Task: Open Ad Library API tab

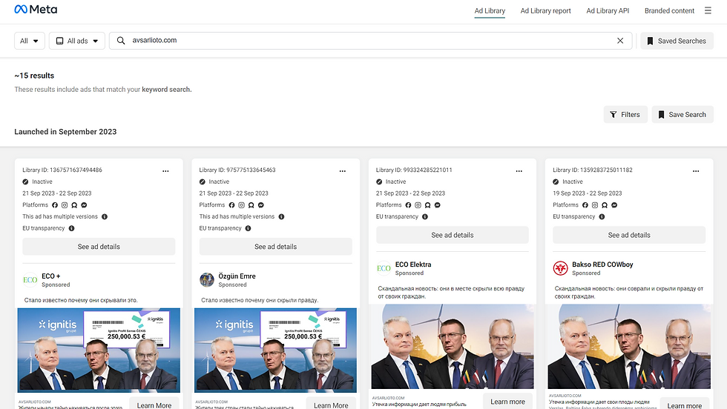Action: [x=608, y=10]
